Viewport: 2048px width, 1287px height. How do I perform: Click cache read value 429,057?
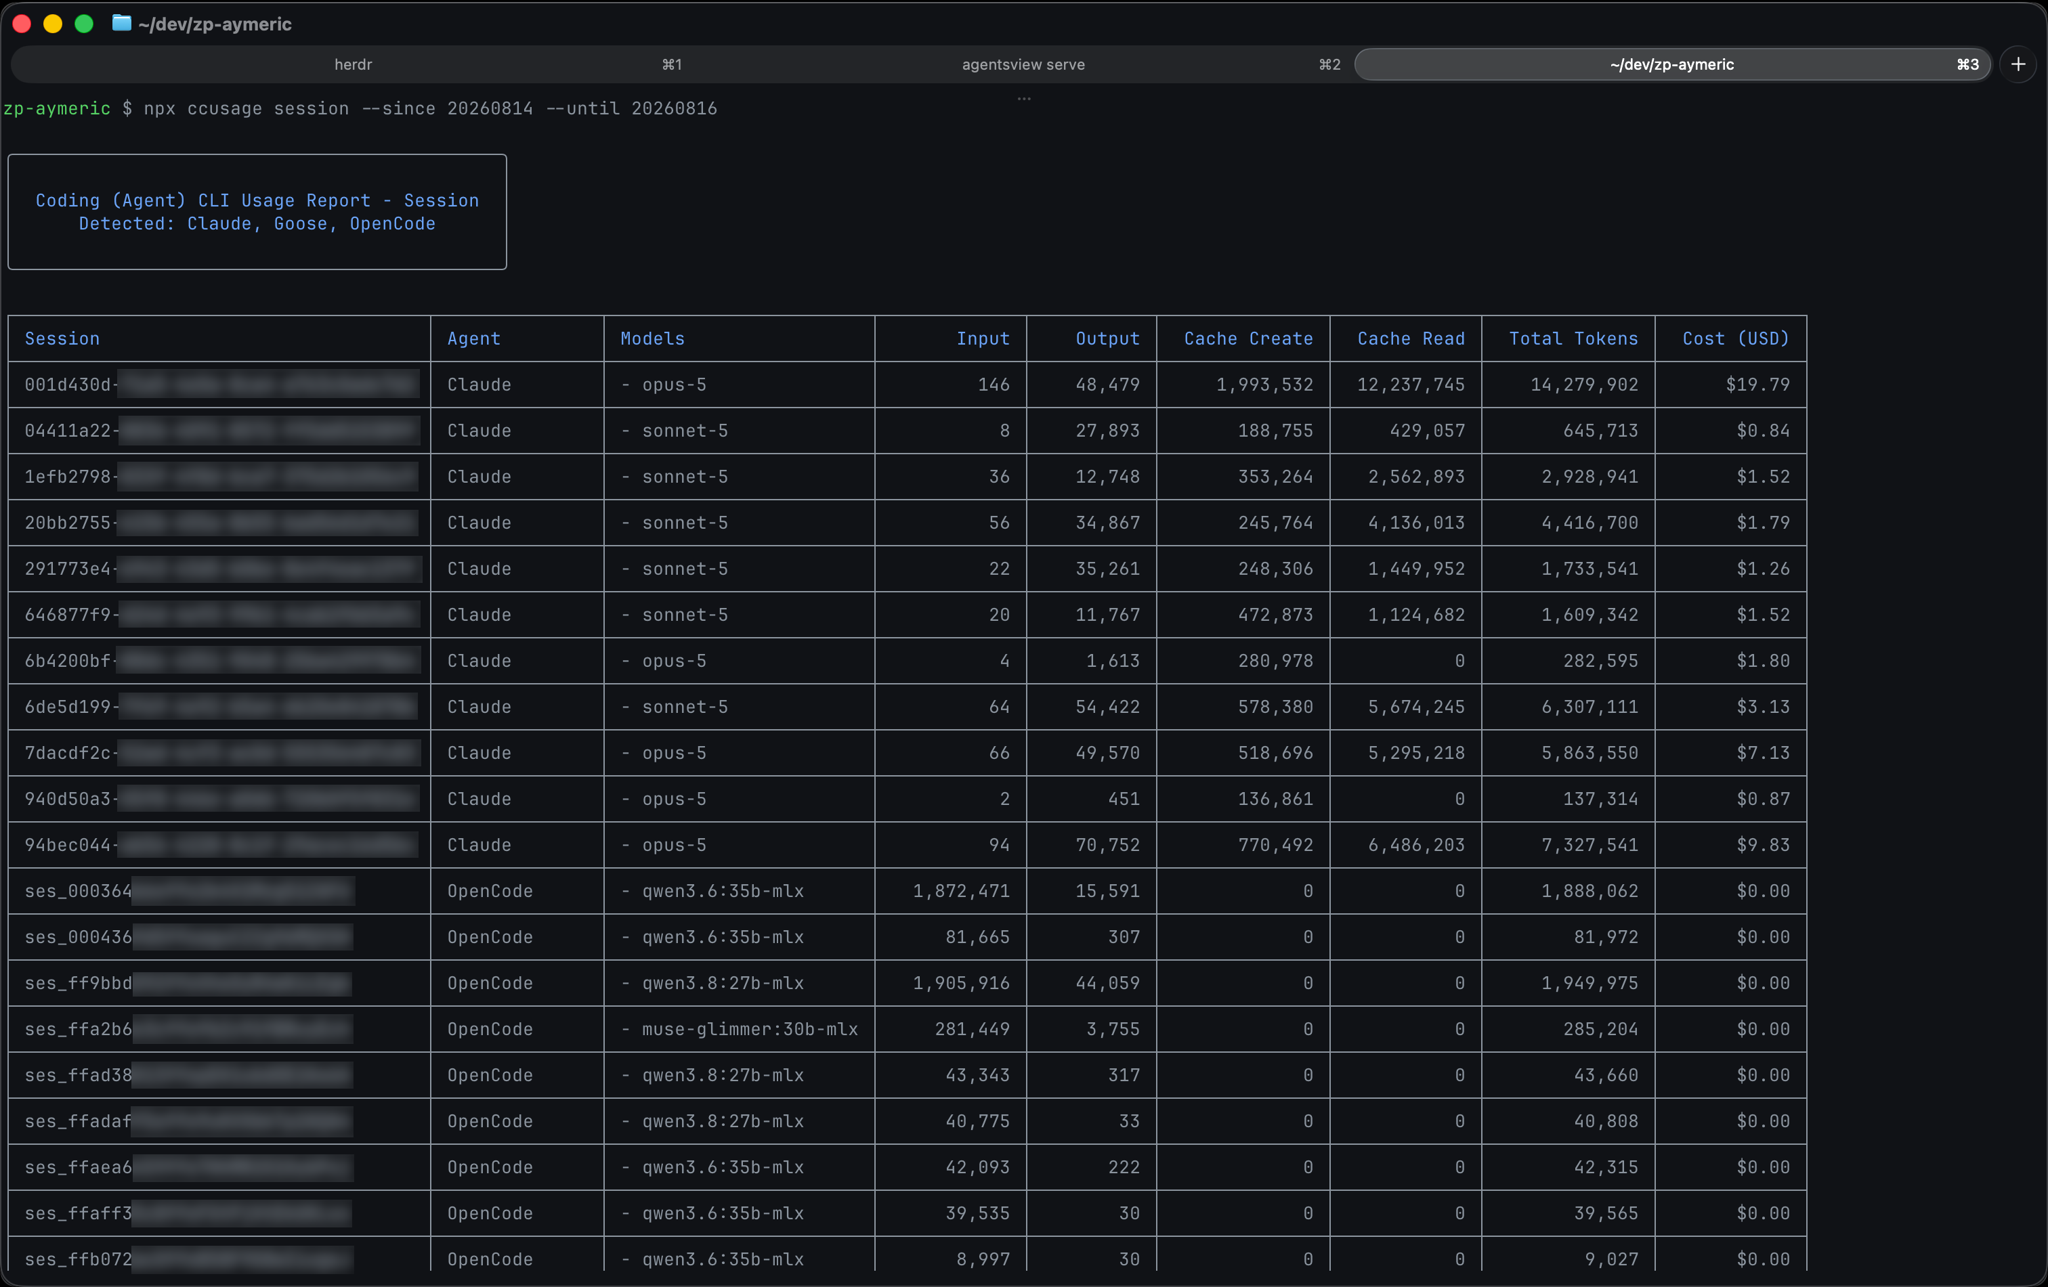click(1427, 431)
